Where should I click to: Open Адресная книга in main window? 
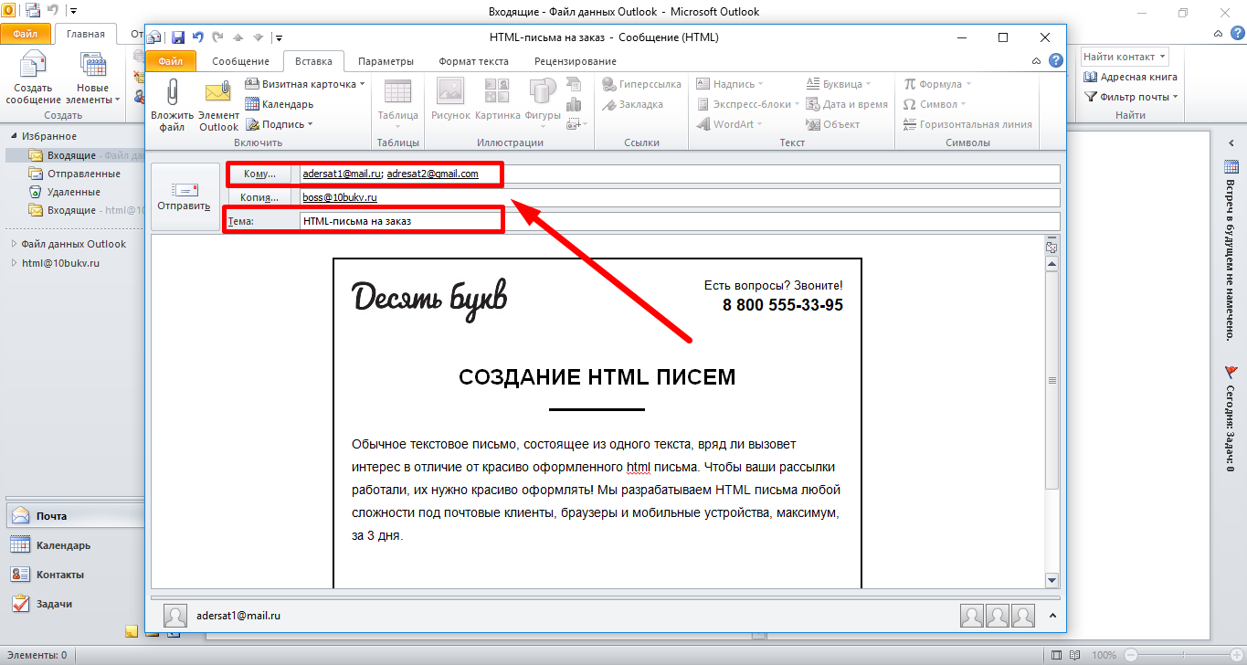[1130, 77]
